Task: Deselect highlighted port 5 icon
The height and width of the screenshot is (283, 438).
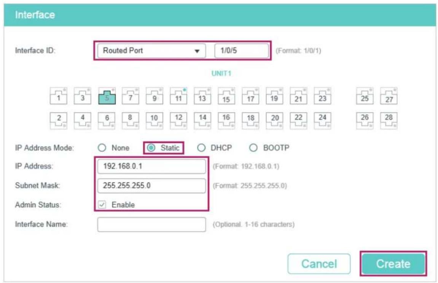Action: (107, 96)
